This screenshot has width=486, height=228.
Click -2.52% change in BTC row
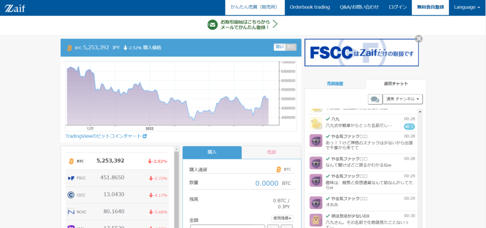[158, 161]
